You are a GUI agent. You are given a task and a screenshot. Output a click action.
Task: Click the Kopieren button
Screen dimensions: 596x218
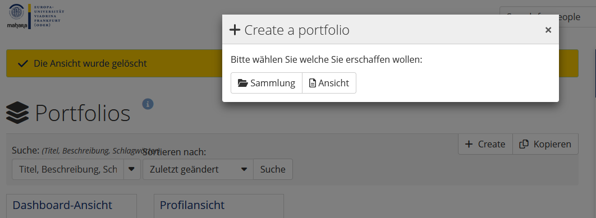tap(545, 144)
